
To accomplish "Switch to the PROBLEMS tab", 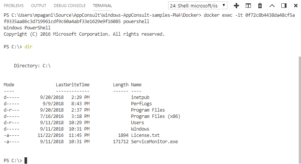I will click(14, 6).
